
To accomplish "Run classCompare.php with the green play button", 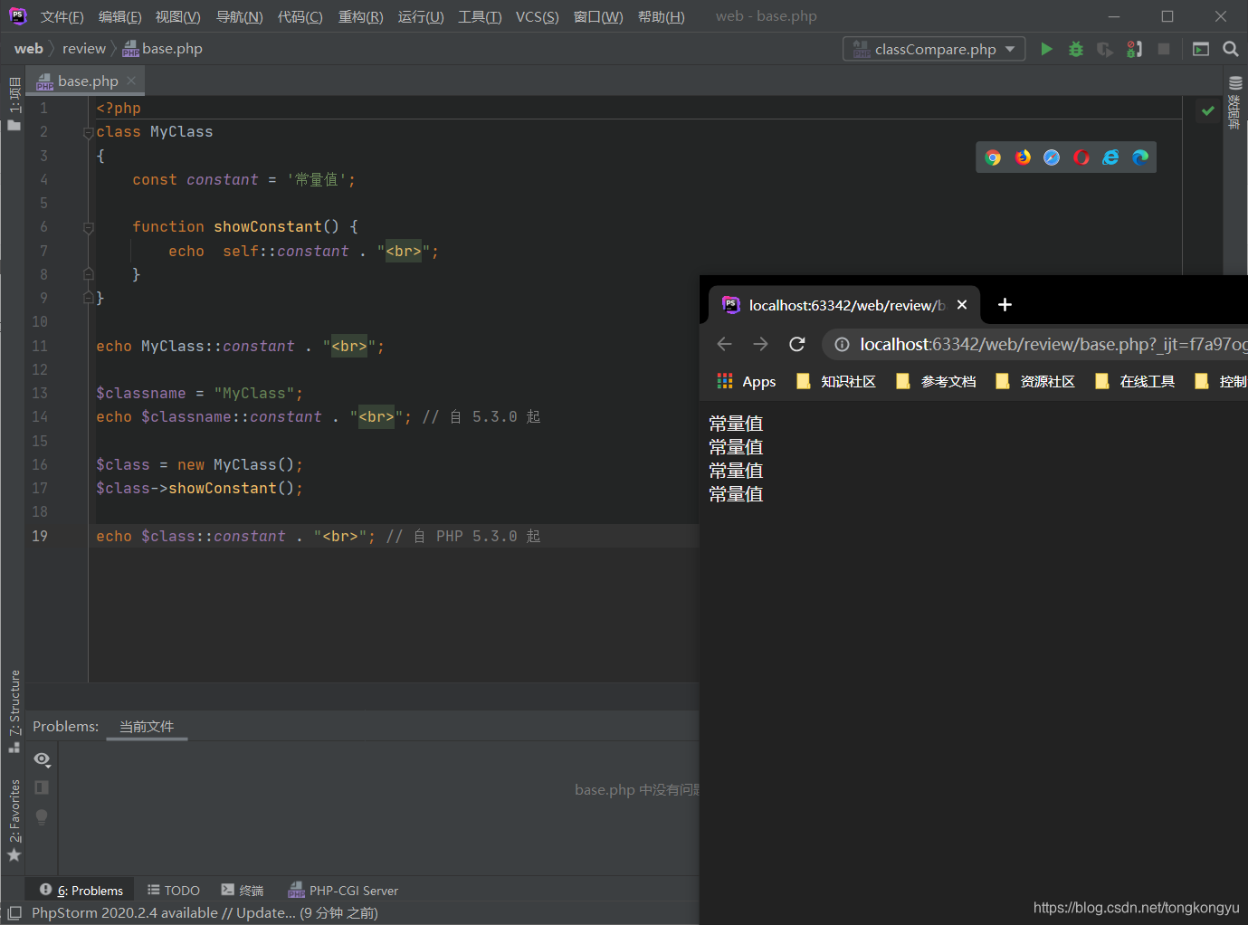I will [x=1046, y=49].
